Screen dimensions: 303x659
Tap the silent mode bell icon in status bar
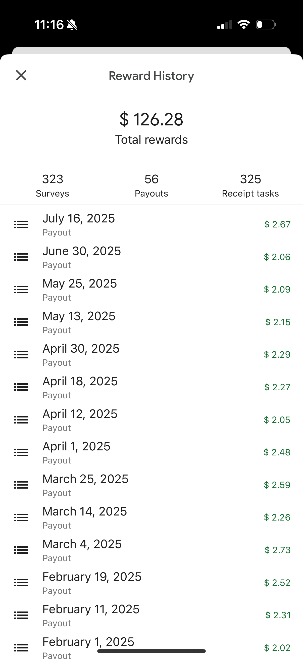72,25
